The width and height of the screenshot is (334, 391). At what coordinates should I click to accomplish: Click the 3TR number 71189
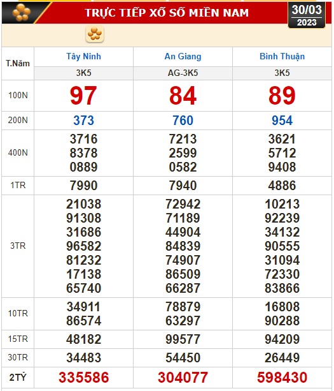pos(183,218)
